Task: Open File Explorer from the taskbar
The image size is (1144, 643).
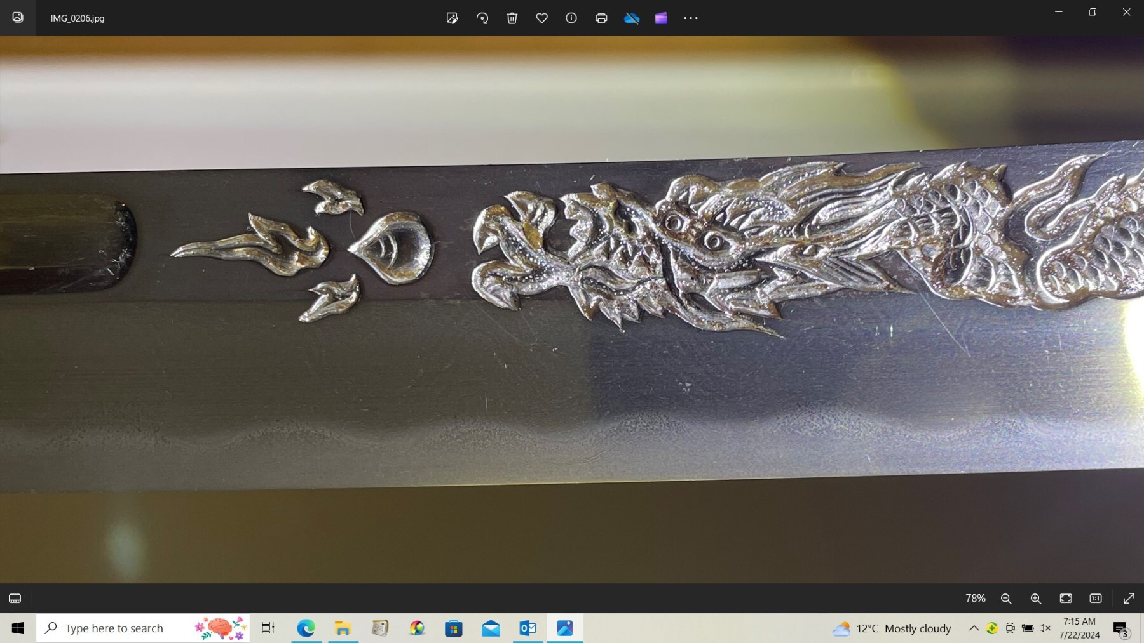Action: click(343, 628)
